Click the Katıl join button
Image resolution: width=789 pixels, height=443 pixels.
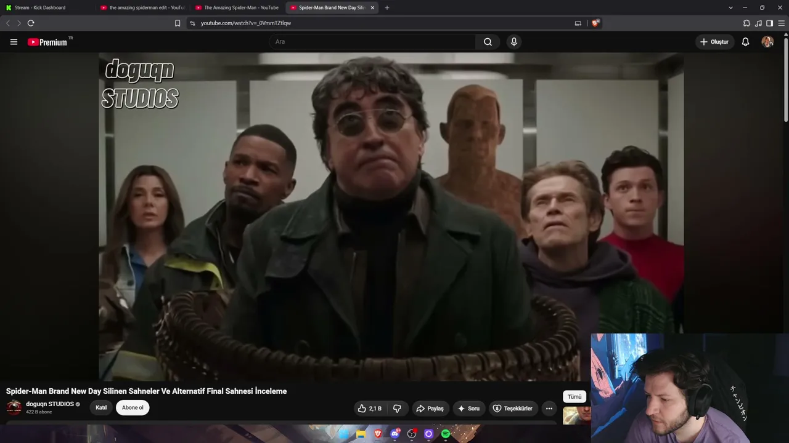[101, 407]
